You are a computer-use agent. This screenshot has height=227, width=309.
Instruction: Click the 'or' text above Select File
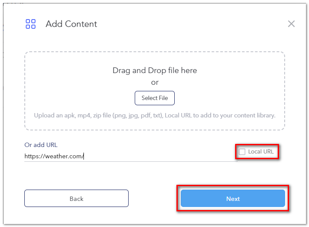[x=155, y=82]
